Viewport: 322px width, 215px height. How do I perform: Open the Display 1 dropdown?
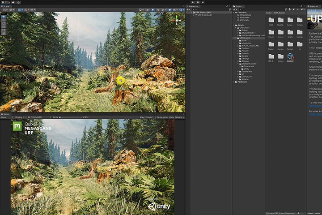(21, 117)
